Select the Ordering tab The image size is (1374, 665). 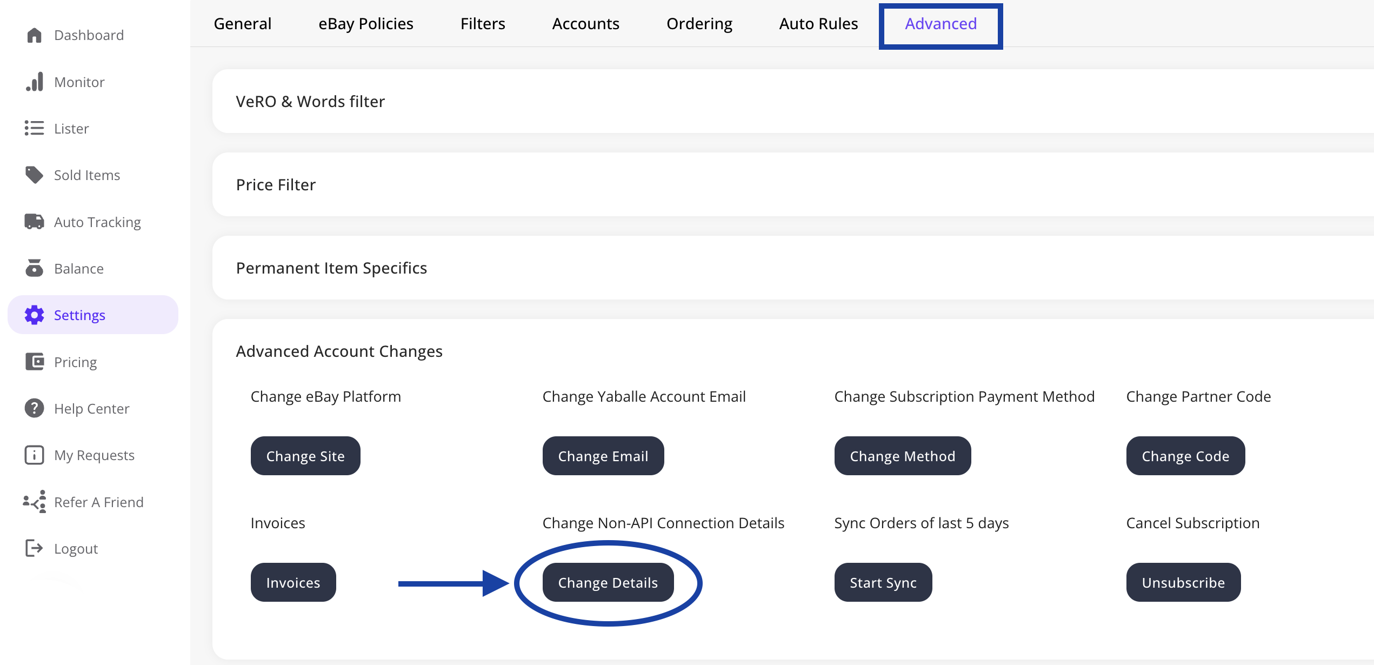tap(699, 24)
